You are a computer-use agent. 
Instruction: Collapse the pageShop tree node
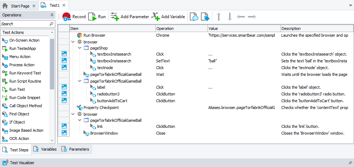79,48
